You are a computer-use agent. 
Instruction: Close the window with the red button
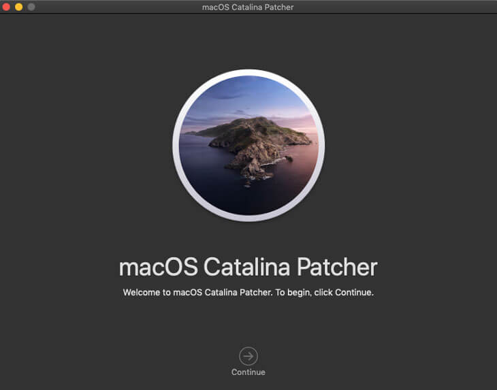coord(7,7)
